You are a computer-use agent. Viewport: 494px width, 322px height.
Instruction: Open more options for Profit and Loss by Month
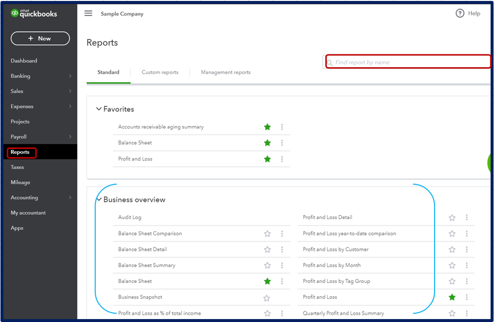(x=467, y=265)
